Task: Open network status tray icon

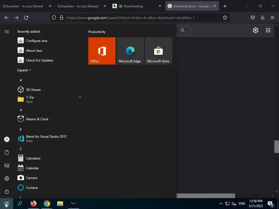Action: [x=228, y=204]
